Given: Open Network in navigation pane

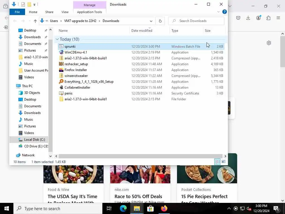Looking at the screenshot, I should pos(28,155).
